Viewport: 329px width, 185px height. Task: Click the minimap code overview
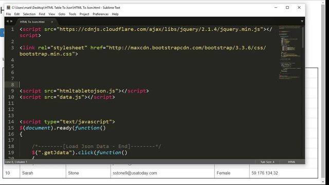tap(290, 52)
